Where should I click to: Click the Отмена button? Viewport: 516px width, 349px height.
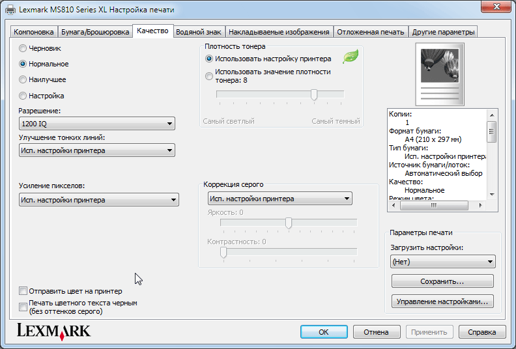pyautogui.click(x=377, y=332)
